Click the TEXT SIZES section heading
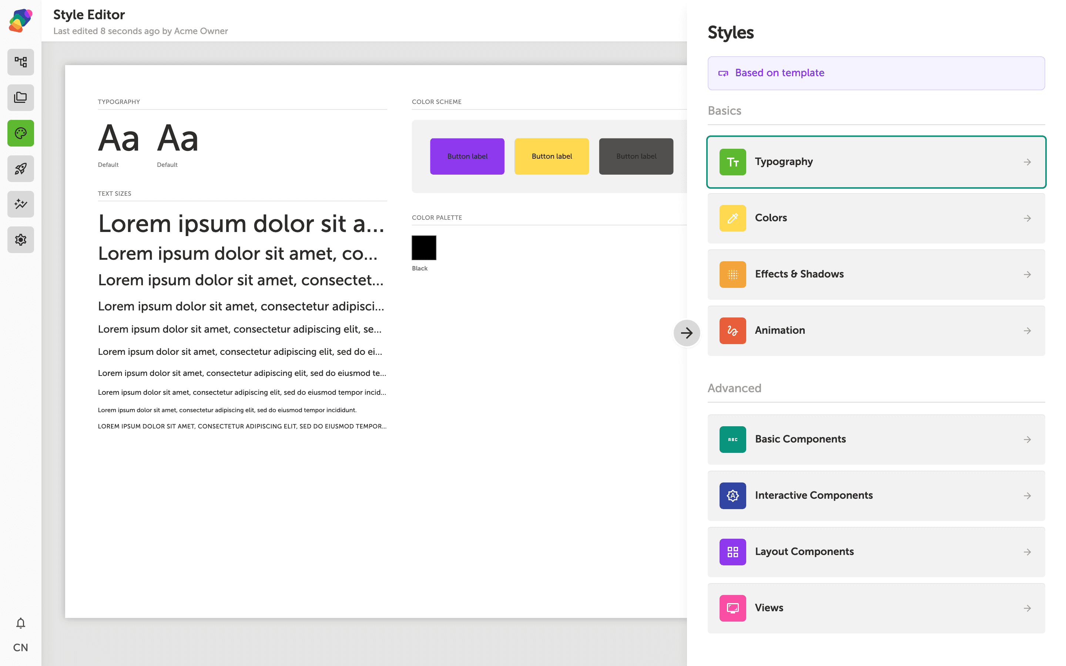Viewport: 1066px width, 666px height. pyautogui.click(x=114, y=194)
